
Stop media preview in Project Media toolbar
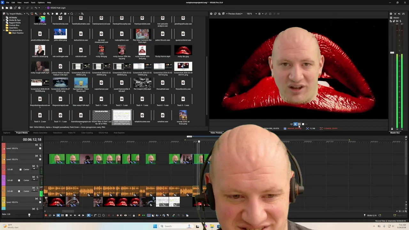pyautogui.click(x=57, y=14)
